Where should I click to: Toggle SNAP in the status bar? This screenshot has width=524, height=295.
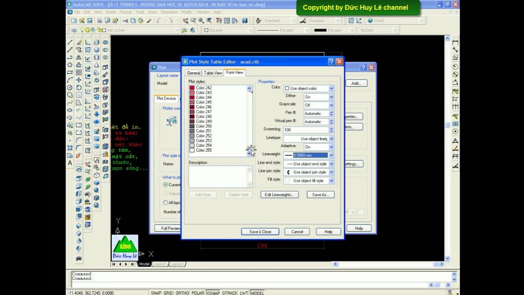156,293
